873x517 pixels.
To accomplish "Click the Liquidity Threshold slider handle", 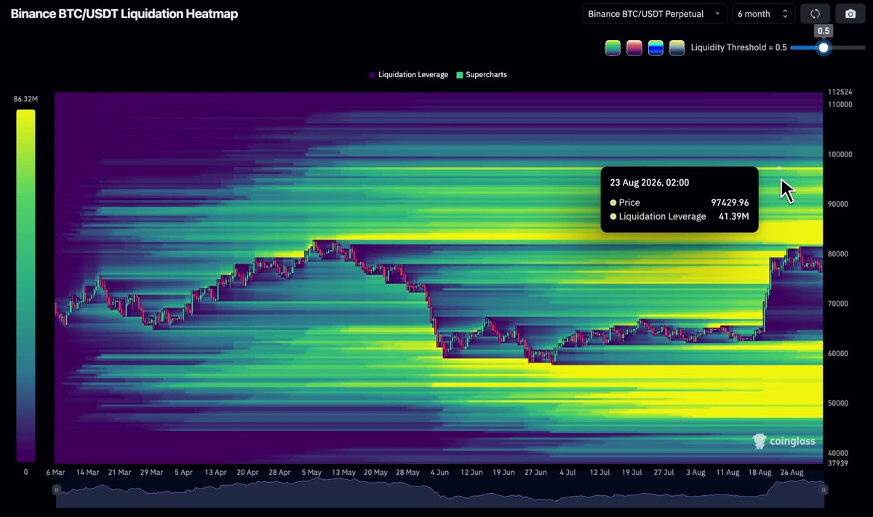I will [x=823, y=47].
